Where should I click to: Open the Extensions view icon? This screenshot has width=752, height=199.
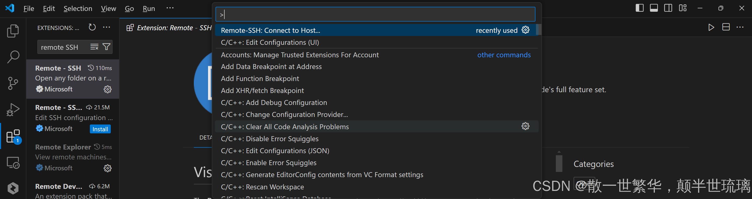pyautogui.click(x=13, y=136)
